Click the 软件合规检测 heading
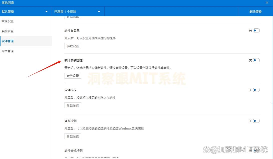The height and width of the screenshot is (159, 273). (x=73, y=151)
